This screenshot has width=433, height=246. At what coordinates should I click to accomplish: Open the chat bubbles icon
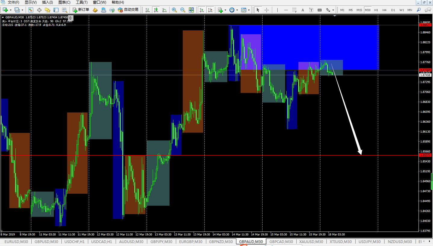[x=428, y=10]
